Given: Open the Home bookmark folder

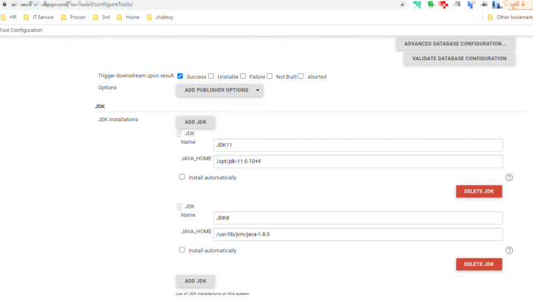Looking at the screenshot, I should click(x=128, y=17).
